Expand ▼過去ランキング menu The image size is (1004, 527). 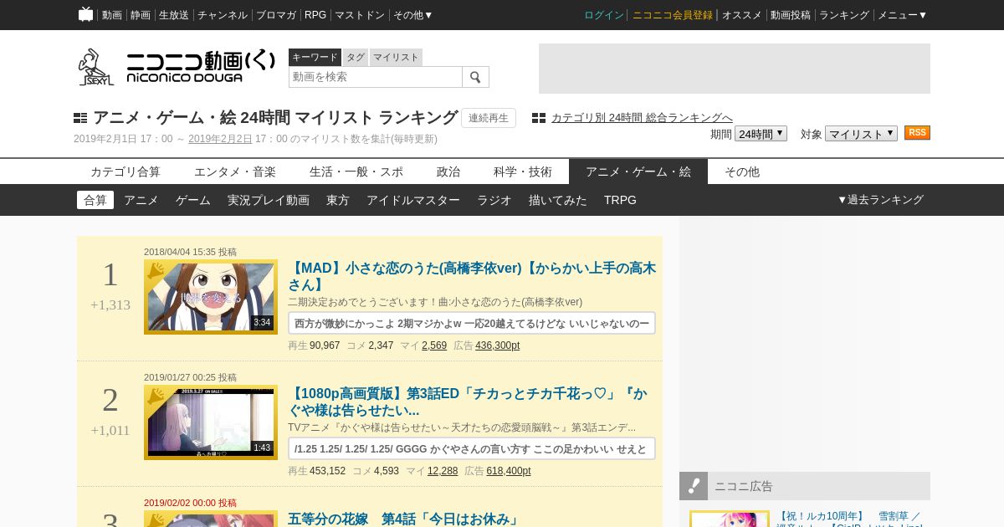point(880,200)
